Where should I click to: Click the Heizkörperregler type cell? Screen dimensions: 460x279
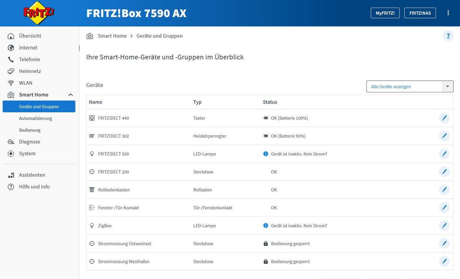tap(210, 136)
